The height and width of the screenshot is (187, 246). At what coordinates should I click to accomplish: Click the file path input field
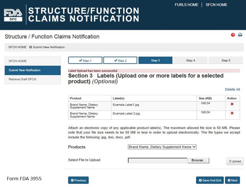[158, 161]
